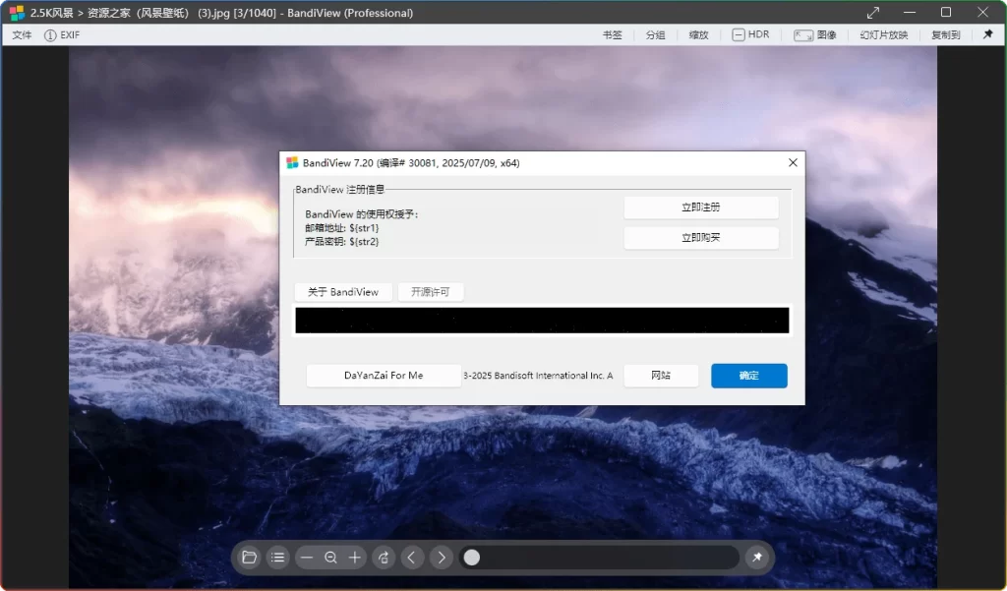
Task: Close the BandiView about dialog
Action: pos(794,162)
